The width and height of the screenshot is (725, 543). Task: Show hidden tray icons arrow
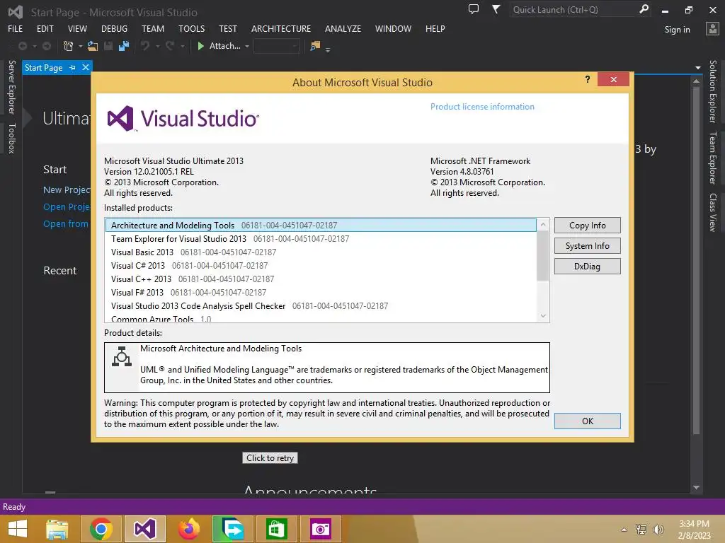[x=624, y=530]
